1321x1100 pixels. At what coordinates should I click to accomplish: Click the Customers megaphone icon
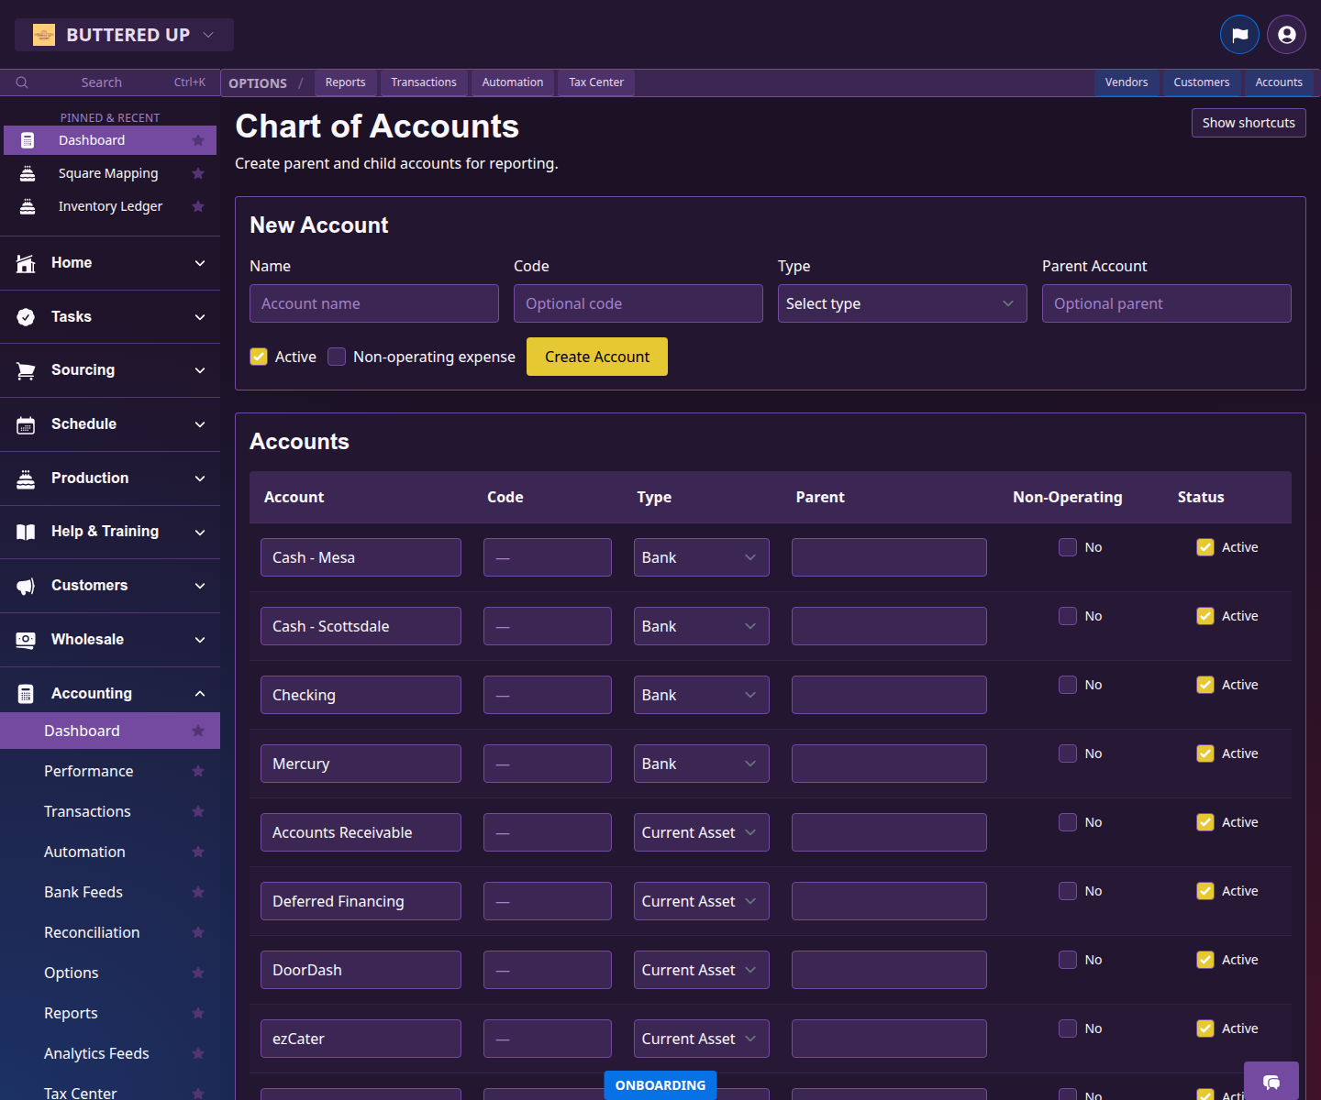point(25,585)
